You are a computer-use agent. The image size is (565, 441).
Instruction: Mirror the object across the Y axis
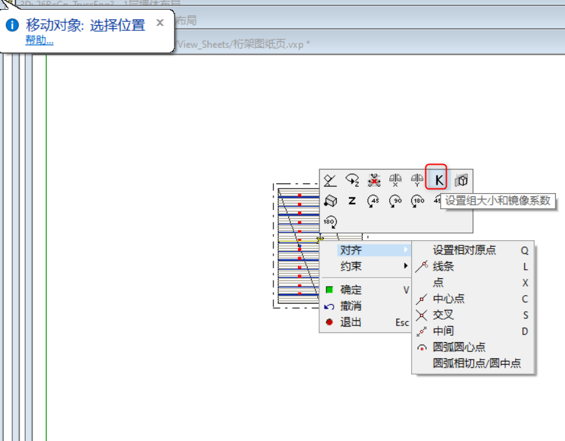417,180
